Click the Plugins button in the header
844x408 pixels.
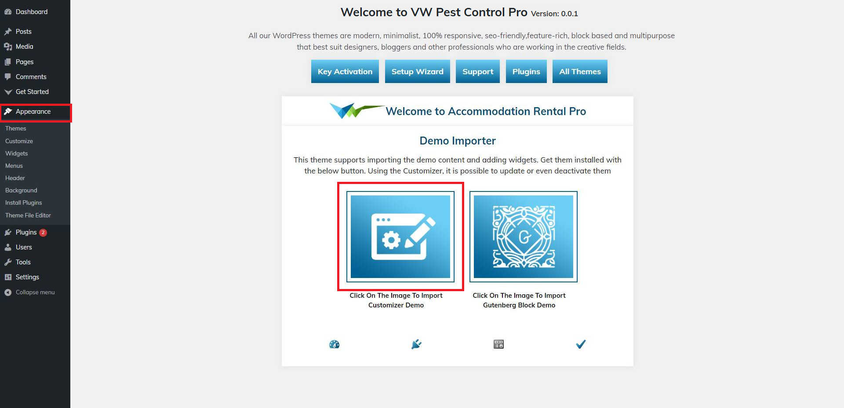[526, 72]
